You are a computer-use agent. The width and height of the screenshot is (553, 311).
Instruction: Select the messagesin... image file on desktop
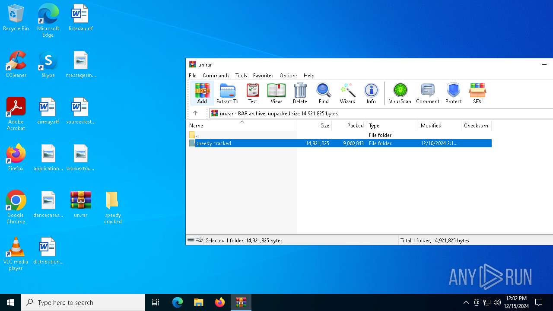(81, 65)
